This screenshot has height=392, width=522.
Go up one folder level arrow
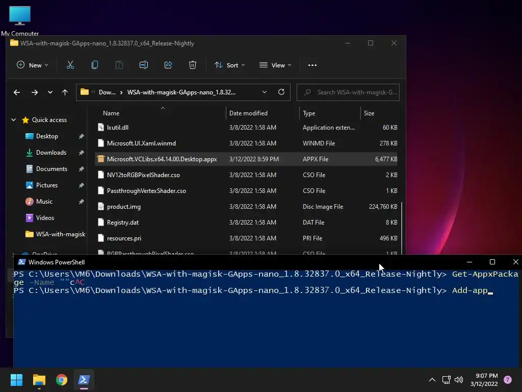click(65, 92)
